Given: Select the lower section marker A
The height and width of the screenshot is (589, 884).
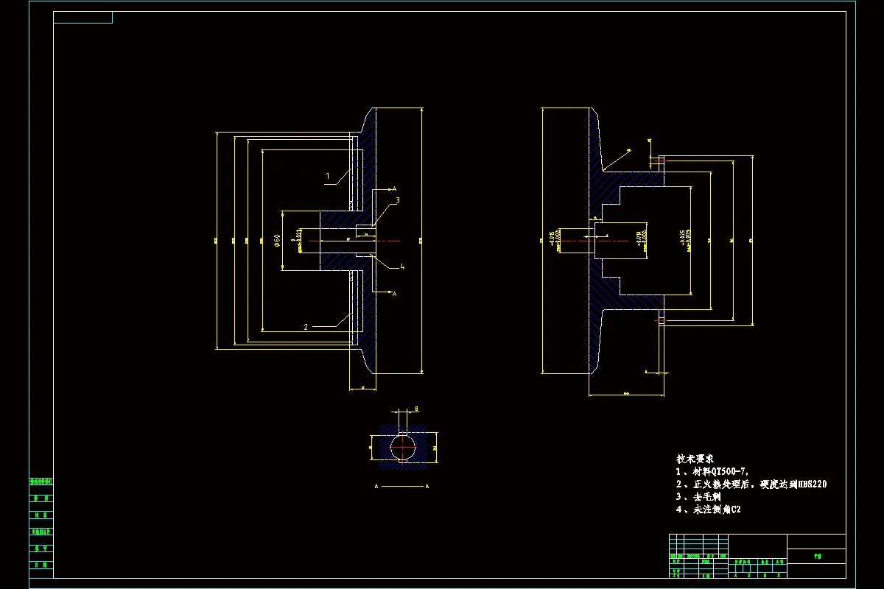Looking at the screenshot, I should point(395,294).
